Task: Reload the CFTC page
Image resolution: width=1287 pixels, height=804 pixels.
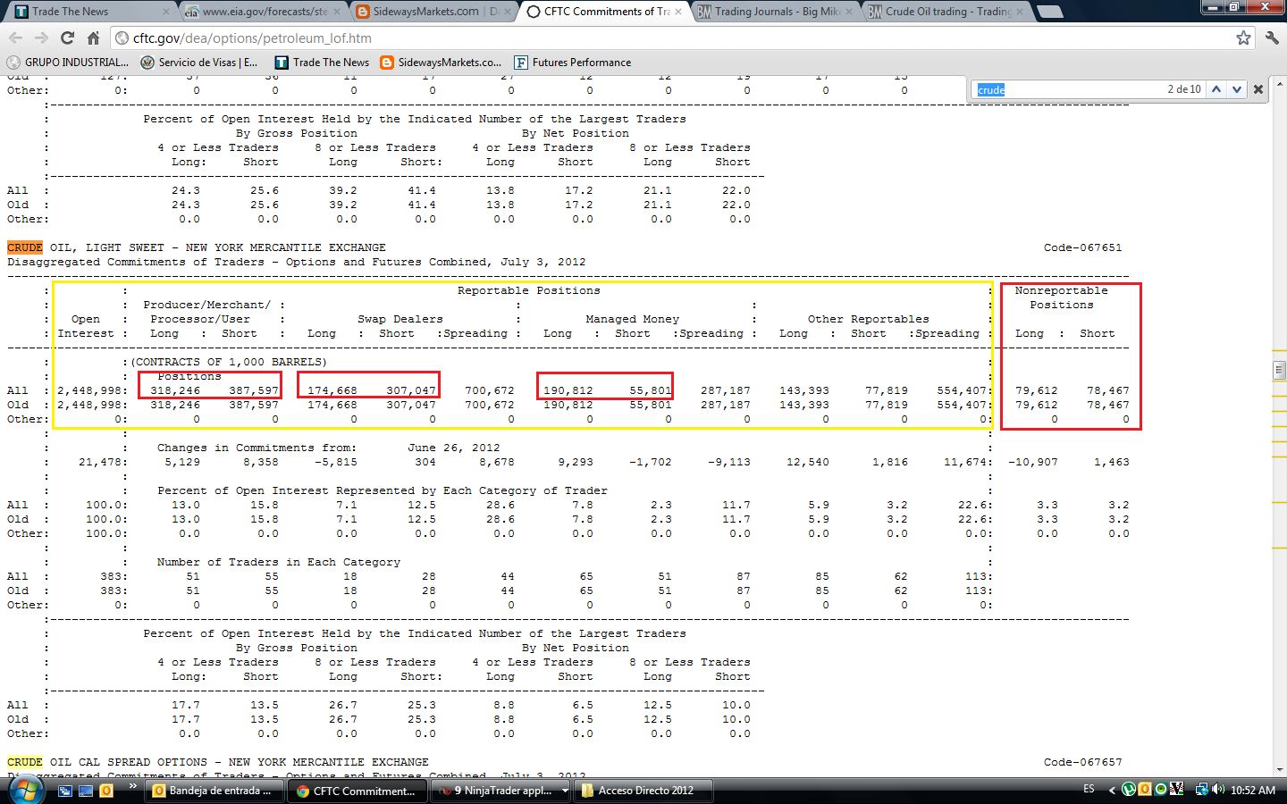Action: (x=67, y=38)
